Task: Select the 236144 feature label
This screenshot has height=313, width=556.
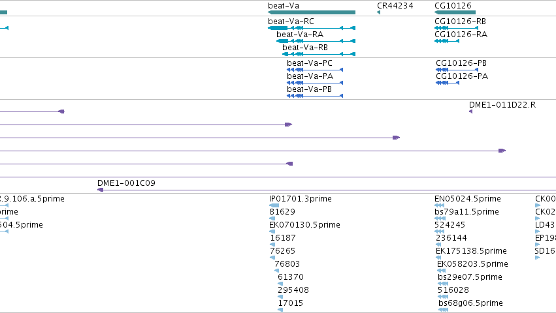Action: click(x=451, y=238)
